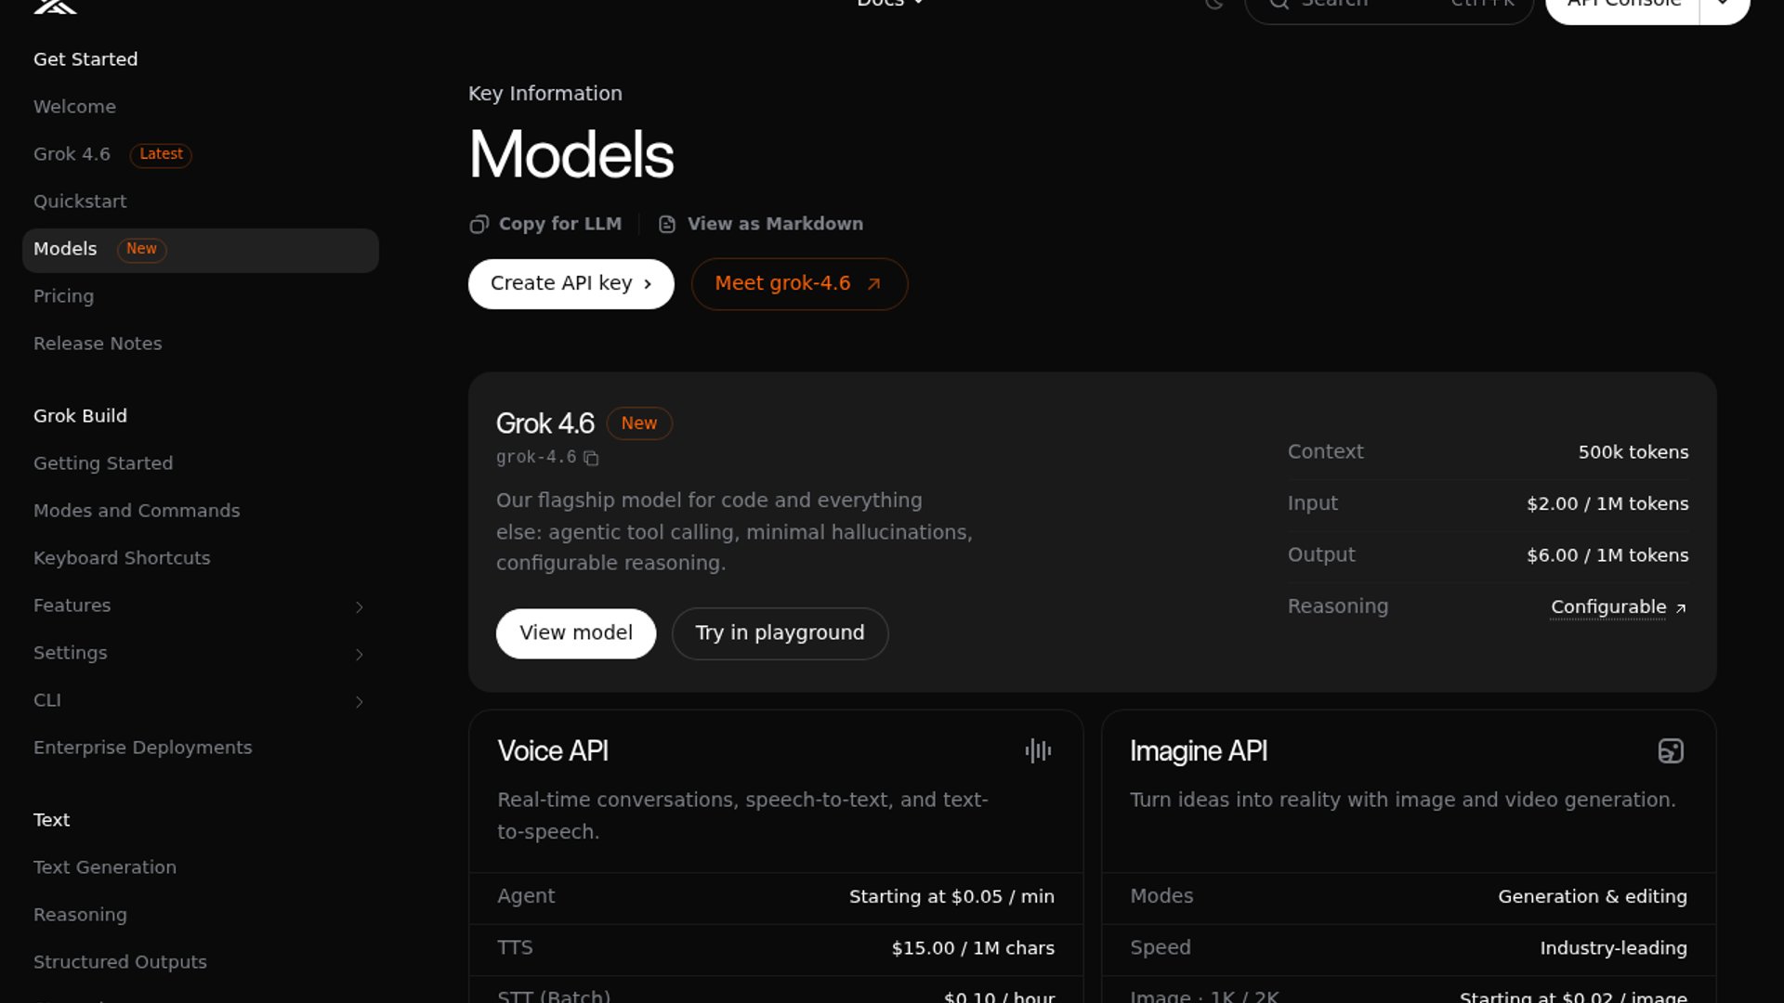Click the Grok 4.6 card heading
This screenshot has width=1784, height=1003.
pyautogui.click(x=545, y=423)
